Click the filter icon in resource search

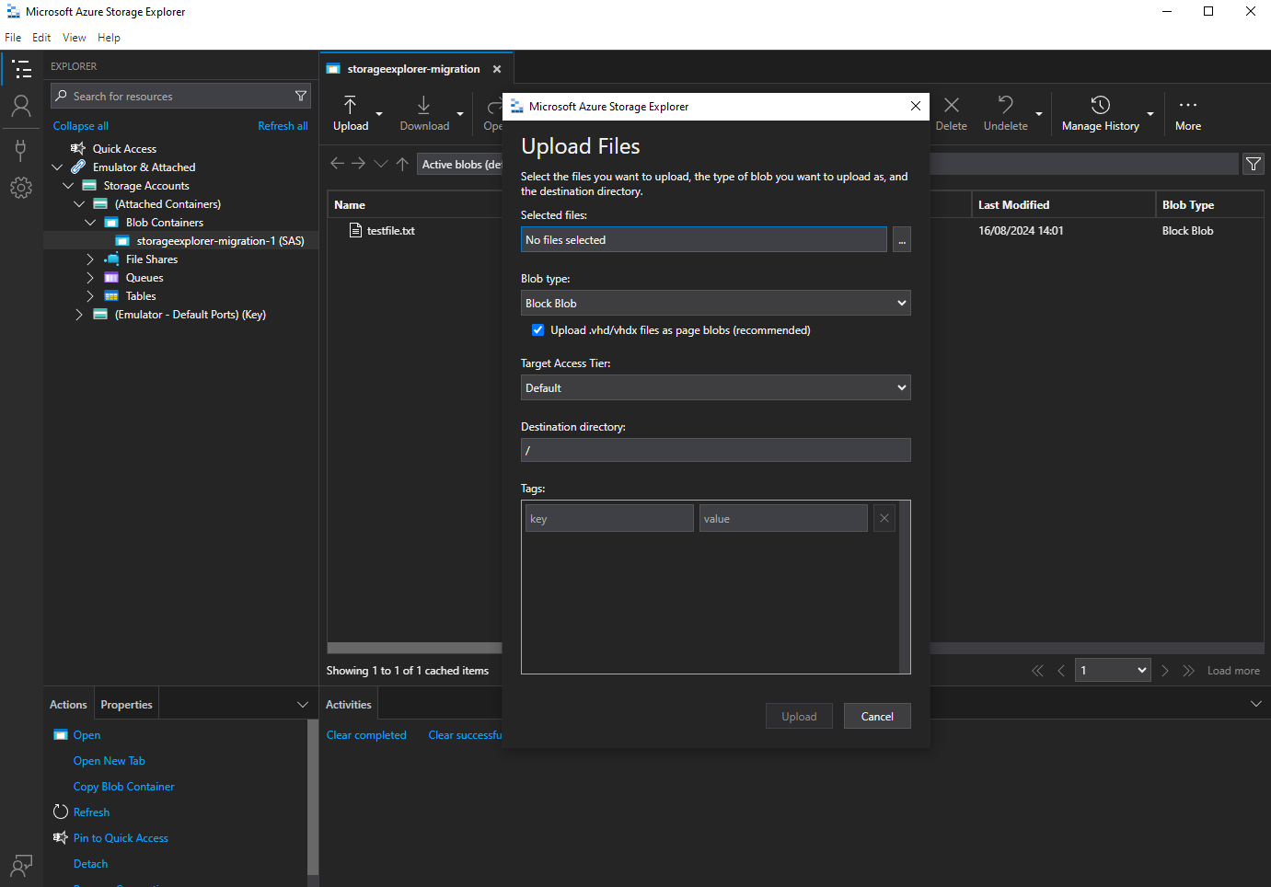(300, 96)
